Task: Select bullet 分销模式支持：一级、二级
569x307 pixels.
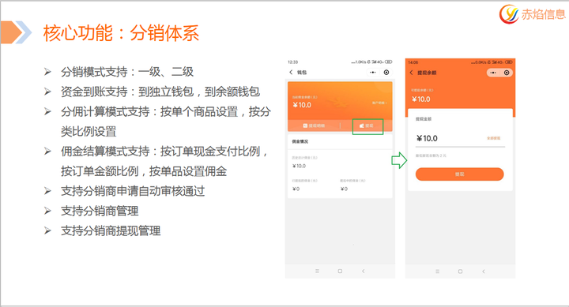Action: click(127, 72)
